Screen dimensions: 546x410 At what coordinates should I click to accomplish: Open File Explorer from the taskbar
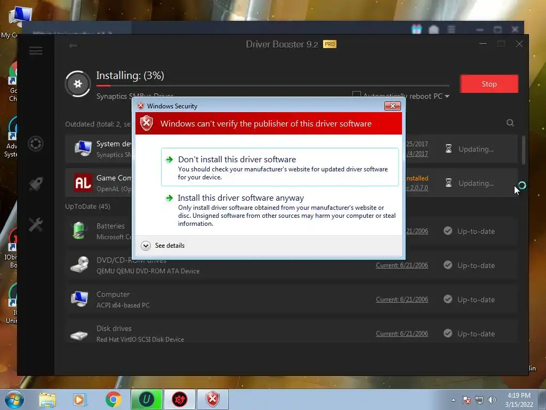tap(47, 399)
